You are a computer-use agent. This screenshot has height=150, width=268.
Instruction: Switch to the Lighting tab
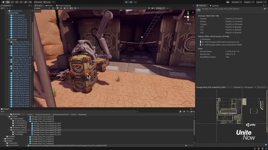coord(214,5)
